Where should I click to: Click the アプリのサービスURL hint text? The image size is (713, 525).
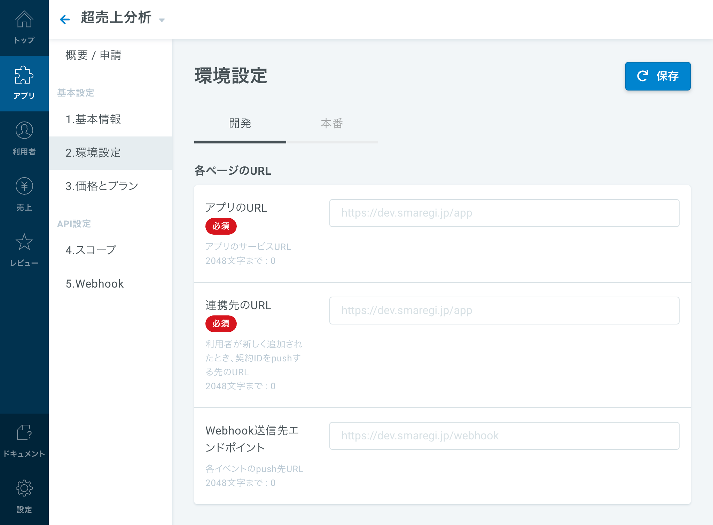click(248, 247)
